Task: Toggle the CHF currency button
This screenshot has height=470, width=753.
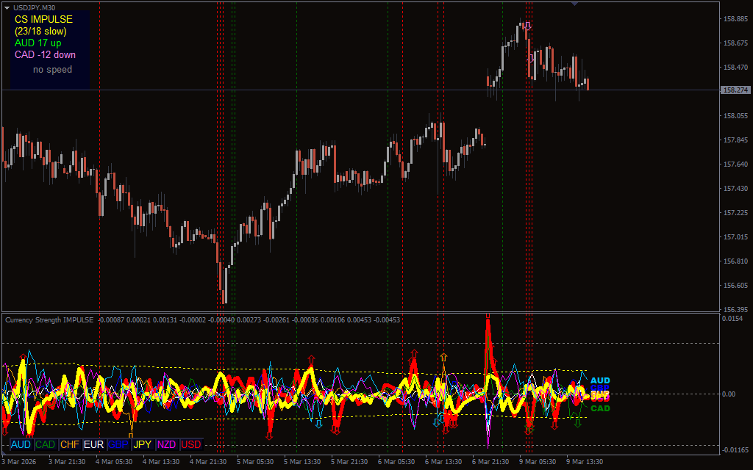Action: click(70, 444)
